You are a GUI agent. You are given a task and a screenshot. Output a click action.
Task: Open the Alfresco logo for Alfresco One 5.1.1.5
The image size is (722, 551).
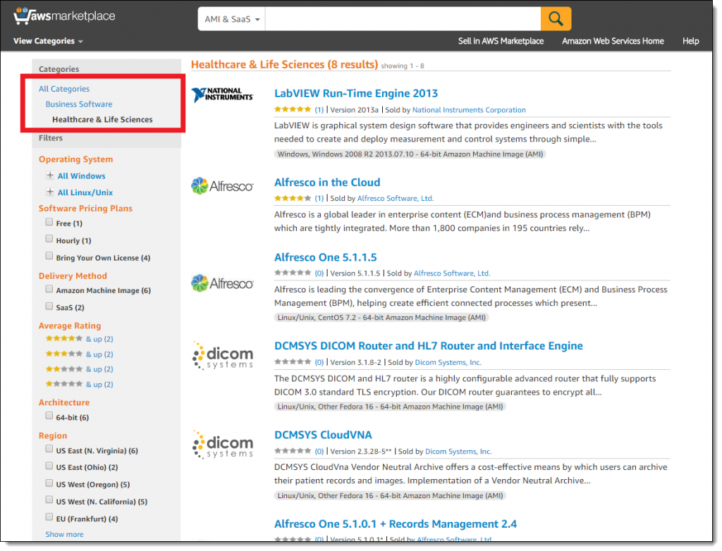[x=222, y=283]
